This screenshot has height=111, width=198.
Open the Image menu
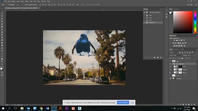(x=13, y=1)
